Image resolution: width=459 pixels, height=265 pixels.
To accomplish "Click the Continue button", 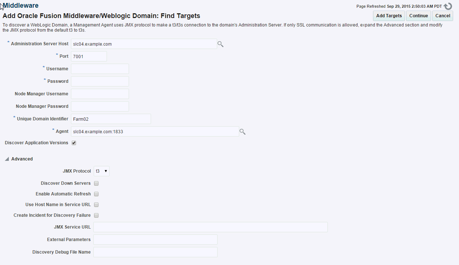I will [419, 16].
